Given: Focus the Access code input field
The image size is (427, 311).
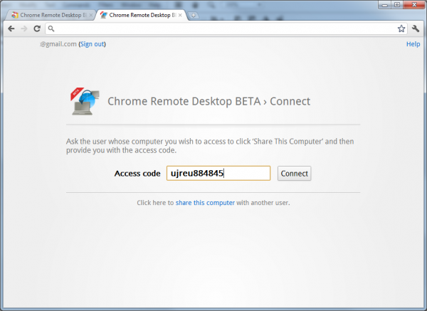Looking at the screenshot, I should [x=218, y=173].
